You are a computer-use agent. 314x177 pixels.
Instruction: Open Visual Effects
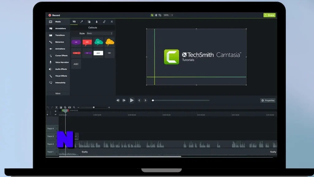coord(58,76)
